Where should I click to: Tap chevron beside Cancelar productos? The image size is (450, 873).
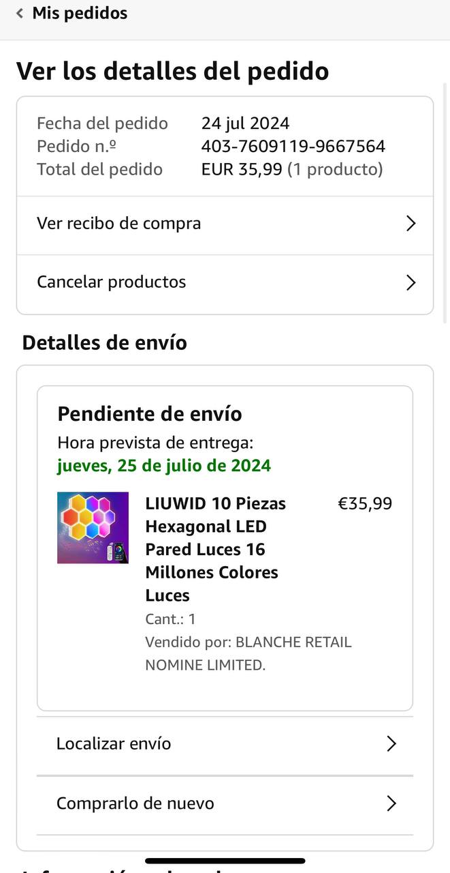click(411, 282)
